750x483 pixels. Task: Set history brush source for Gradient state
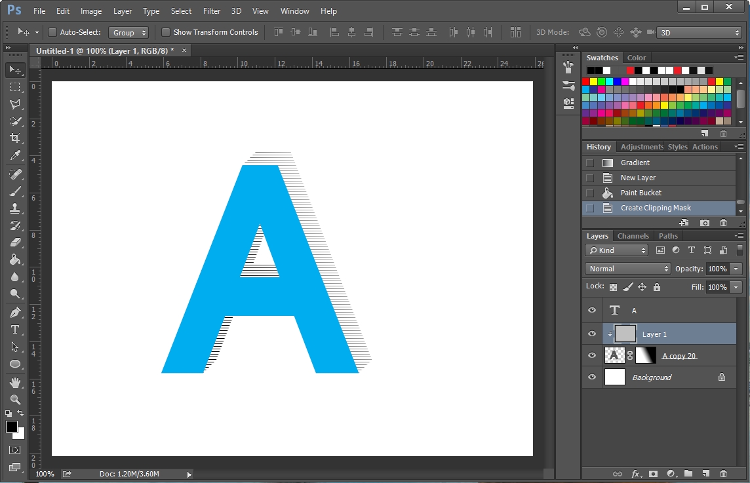[590, 163]
